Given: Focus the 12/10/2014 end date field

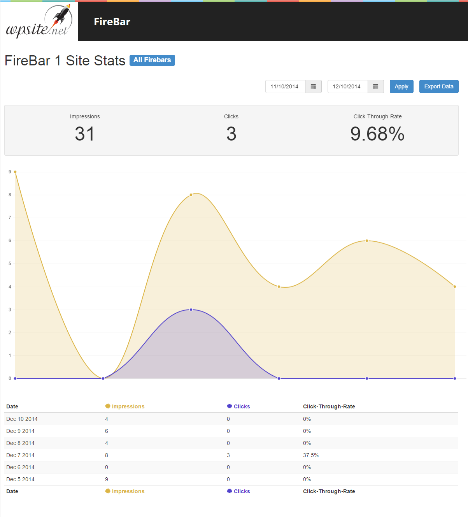Looking at the screenshot, I should [x=348, y=86].
